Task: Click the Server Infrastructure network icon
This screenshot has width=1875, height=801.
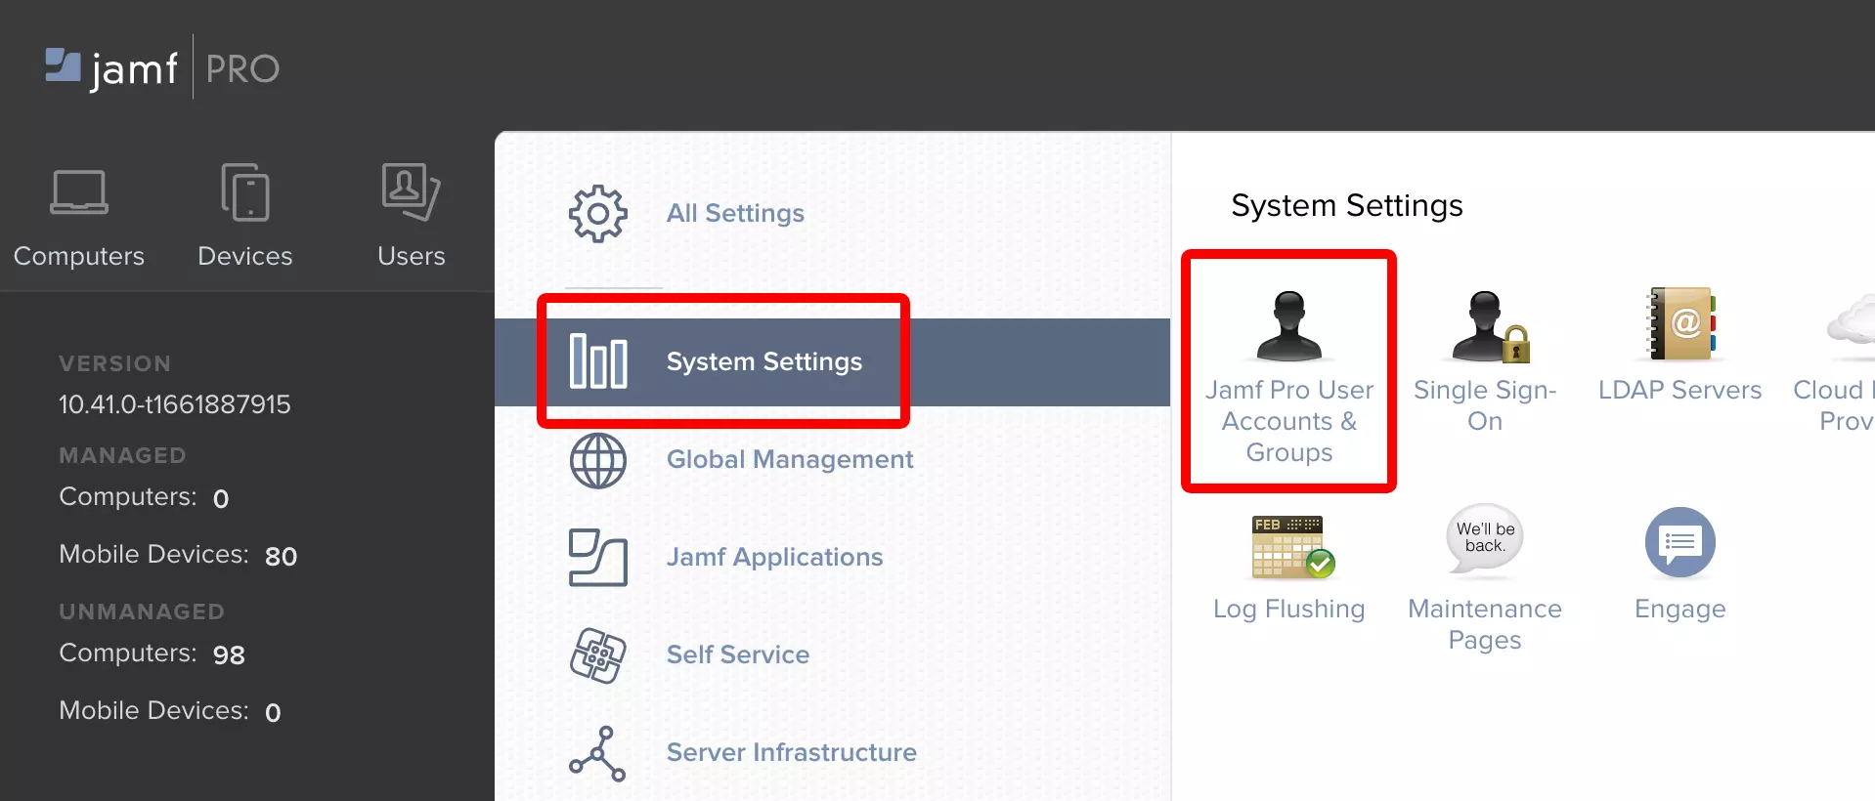Action: [x=598, y=753]
